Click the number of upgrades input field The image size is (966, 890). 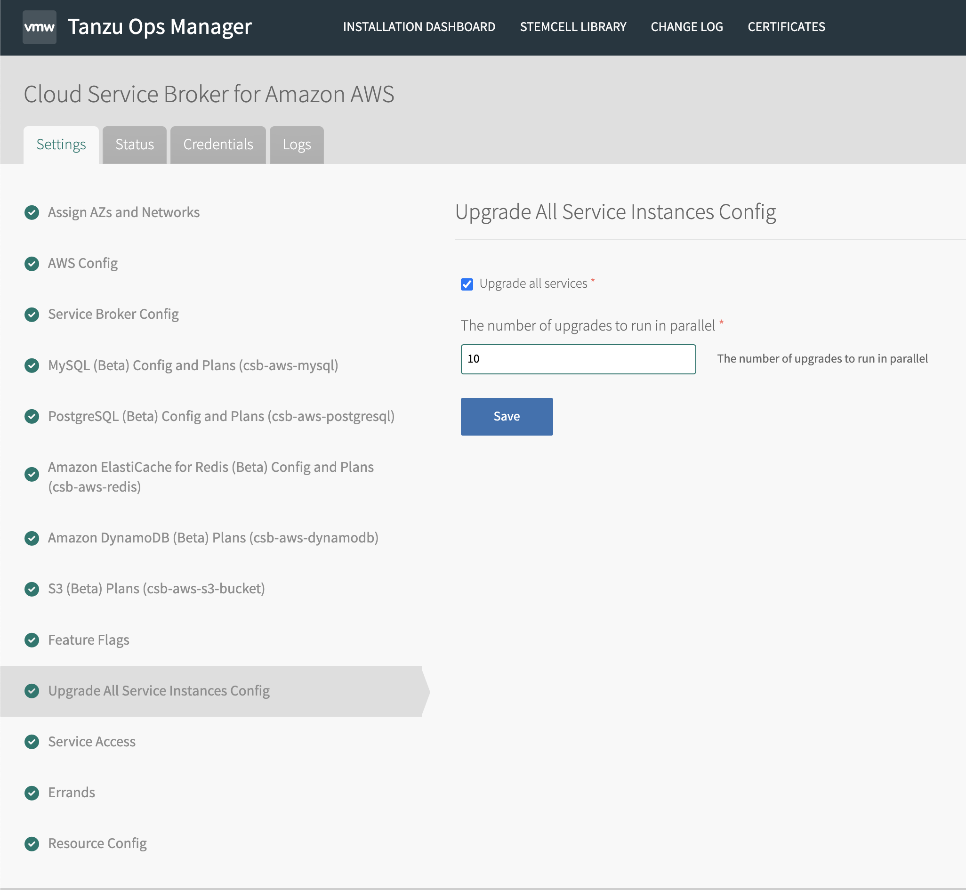point(578,359)
